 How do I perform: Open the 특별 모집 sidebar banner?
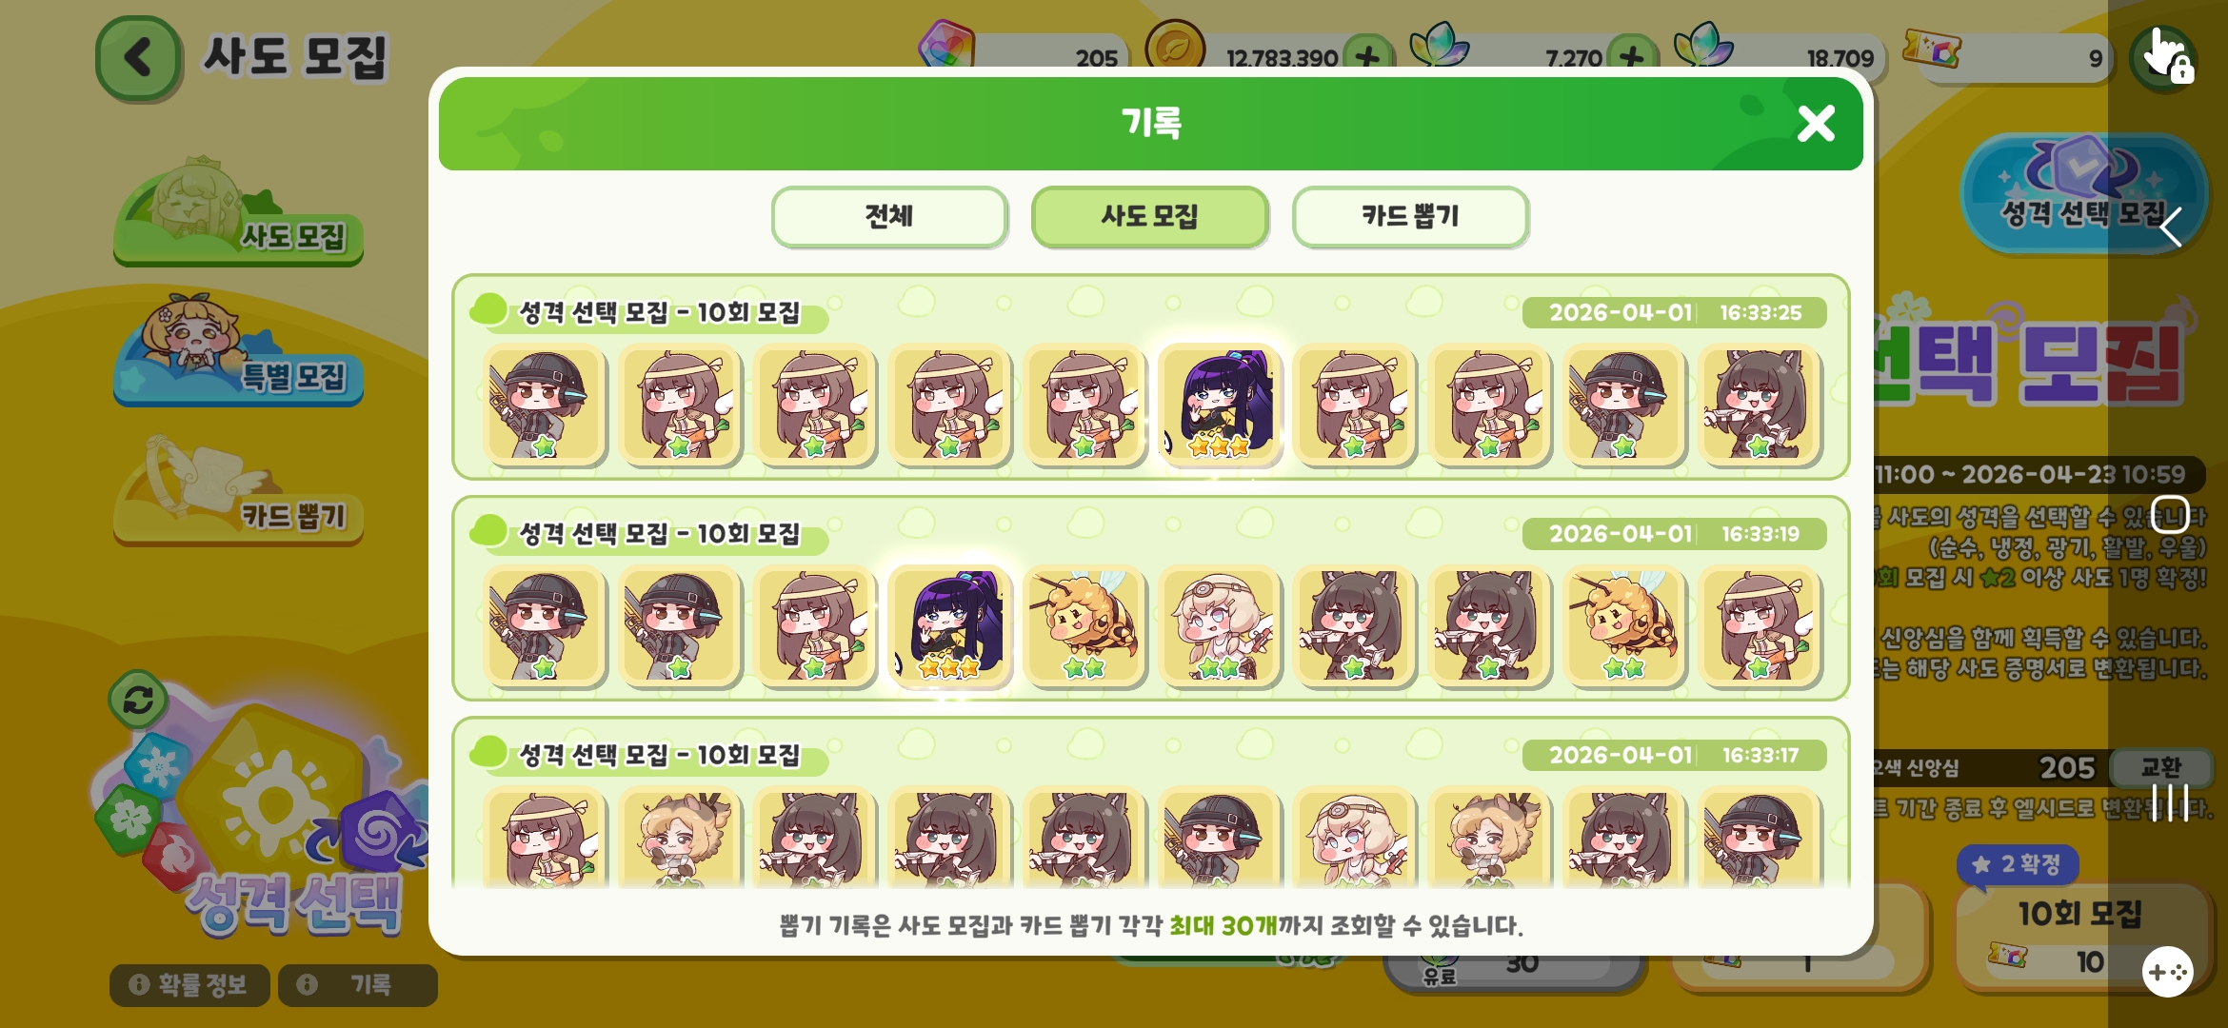click(x=238, y=352)
